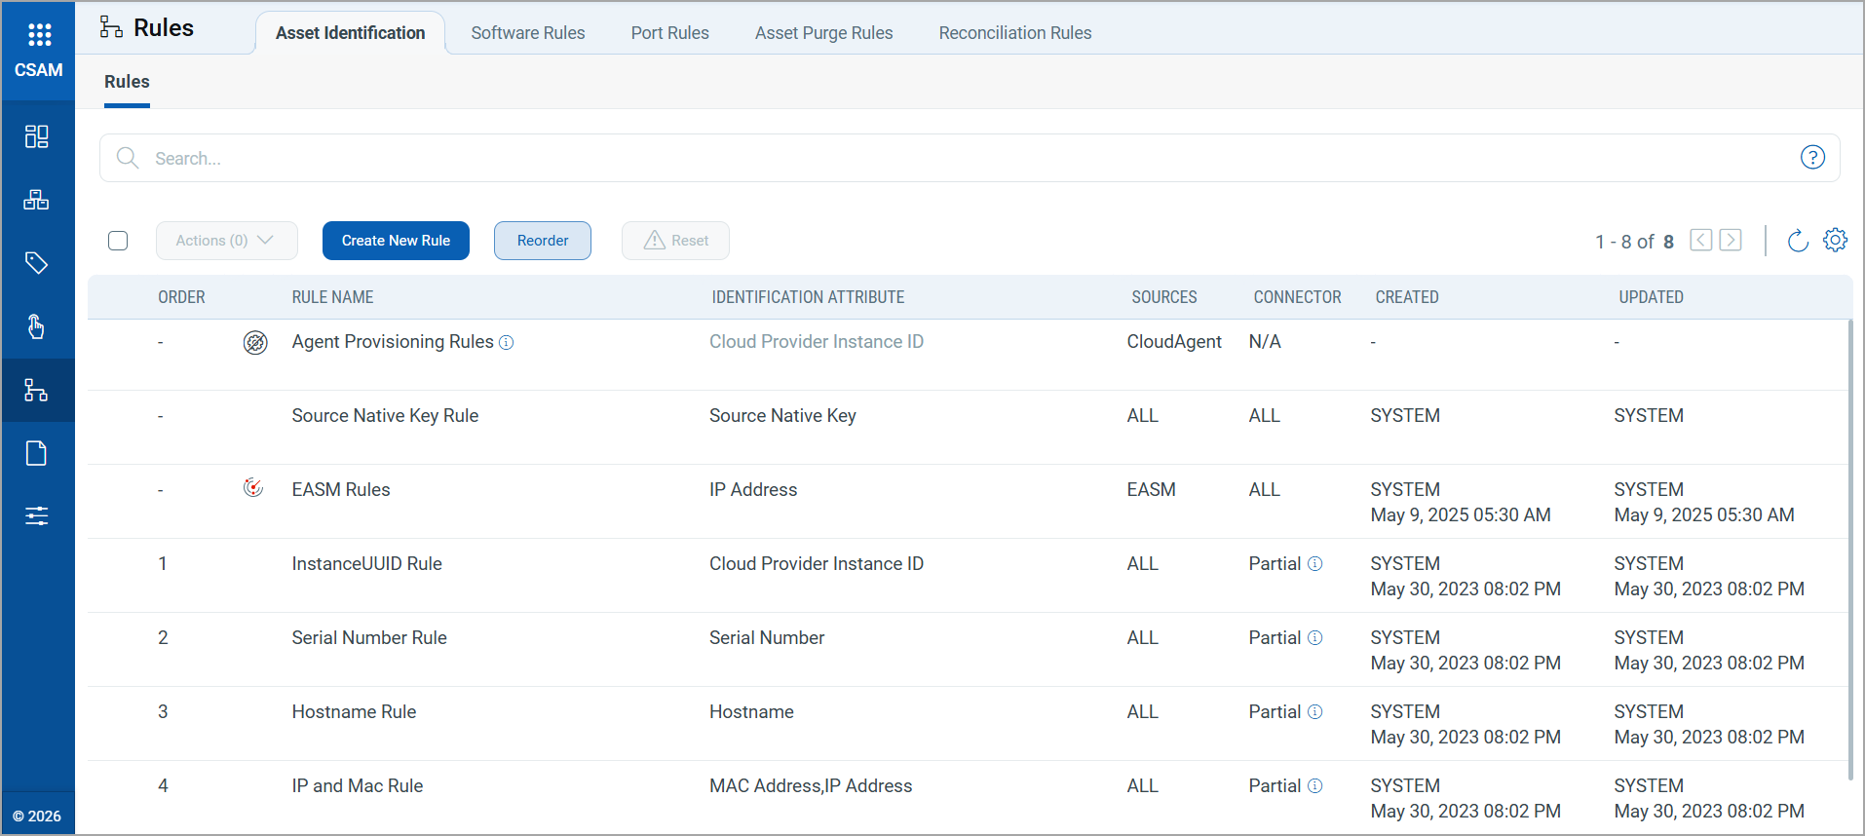
Task: Click the SOURCES column header
Action: pos(1163,297)
